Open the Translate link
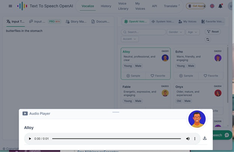 coord(172,6)
